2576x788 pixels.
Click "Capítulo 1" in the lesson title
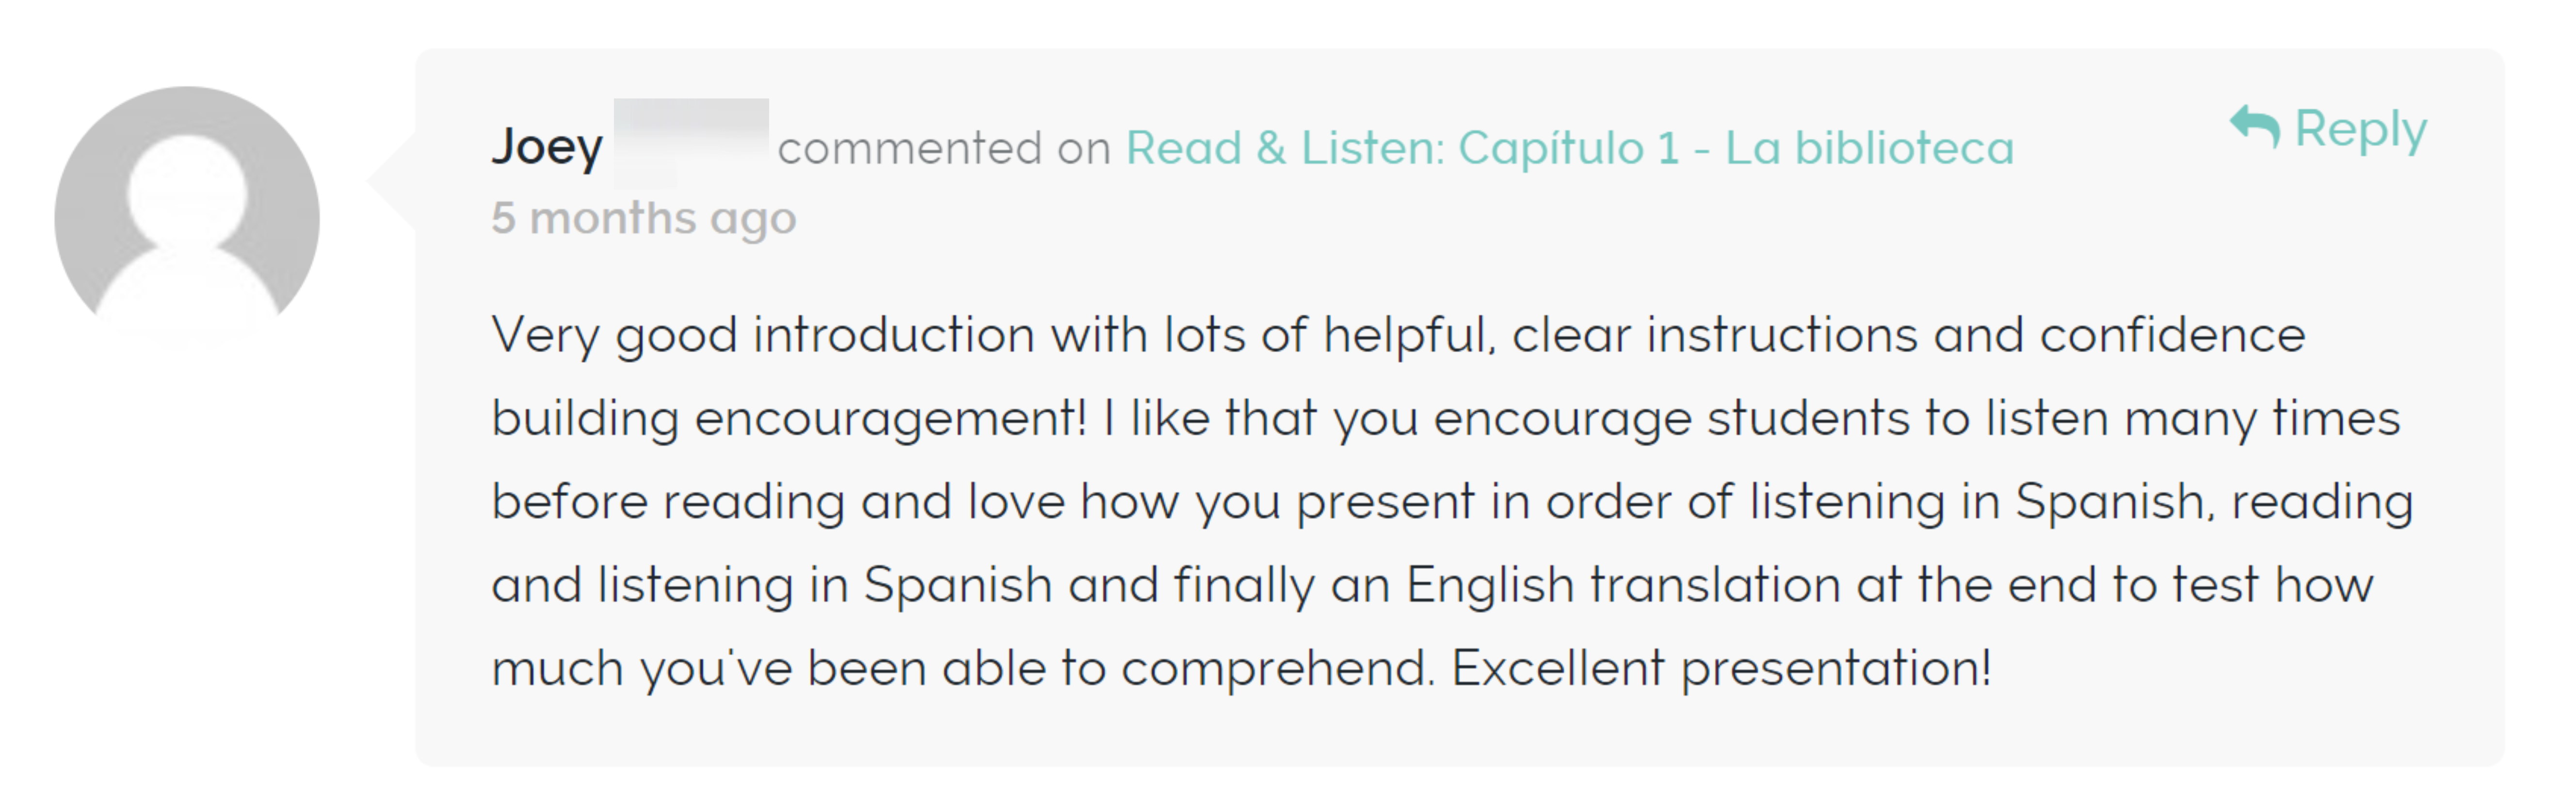click(1569, 148)
